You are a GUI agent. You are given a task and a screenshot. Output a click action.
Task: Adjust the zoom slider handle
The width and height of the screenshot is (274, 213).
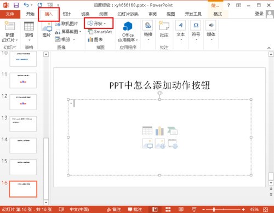214,210
